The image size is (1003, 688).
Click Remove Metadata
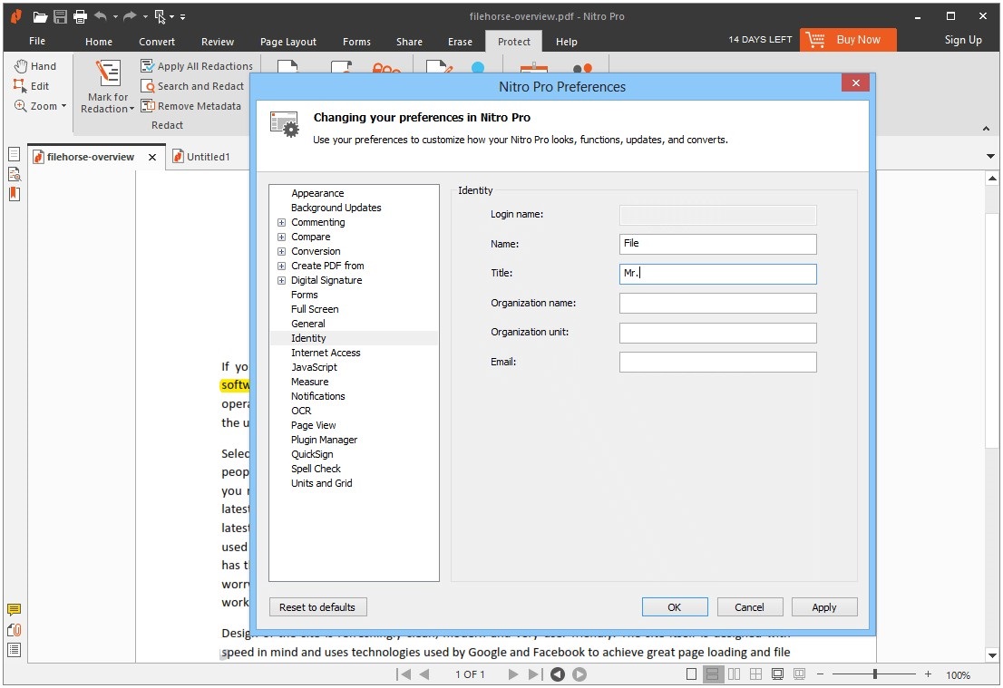190,106
